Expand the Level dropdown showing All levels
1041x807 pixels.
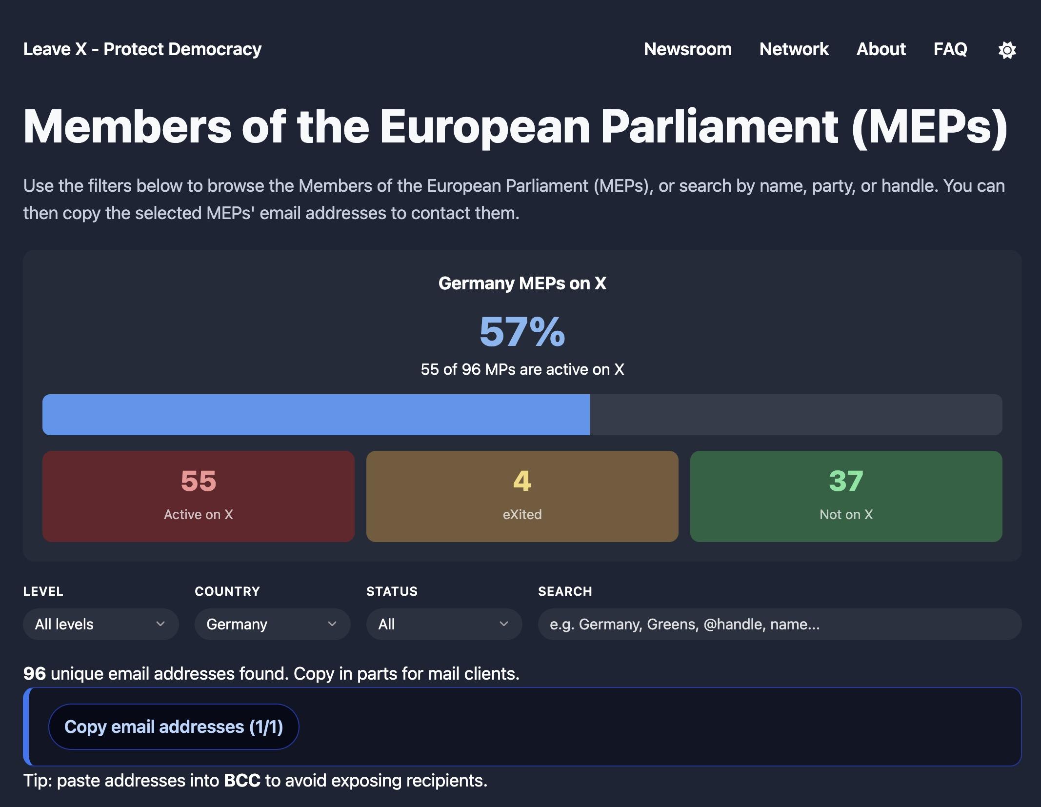click(x=93, y=624)
